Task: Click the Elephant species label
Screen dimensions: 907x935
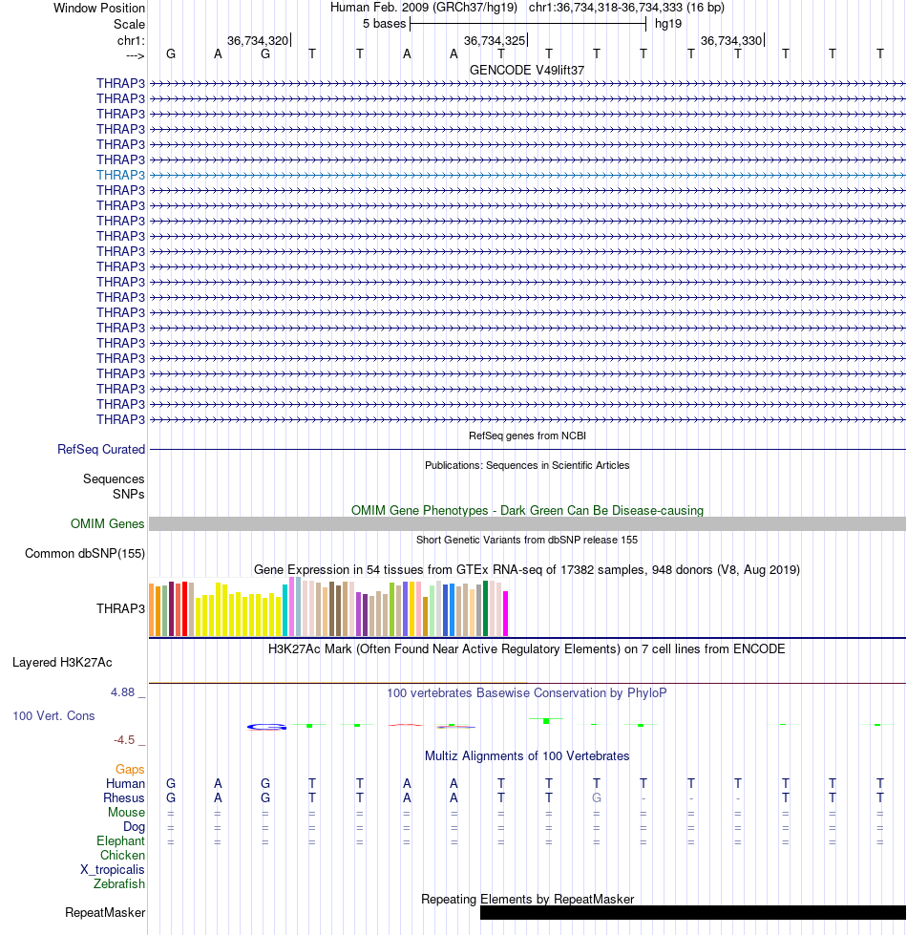Action: point(120,840)
